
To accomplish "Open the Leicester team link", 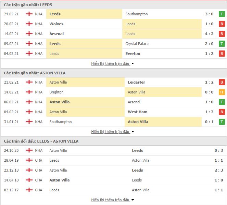I will click(x=136, y=82).
